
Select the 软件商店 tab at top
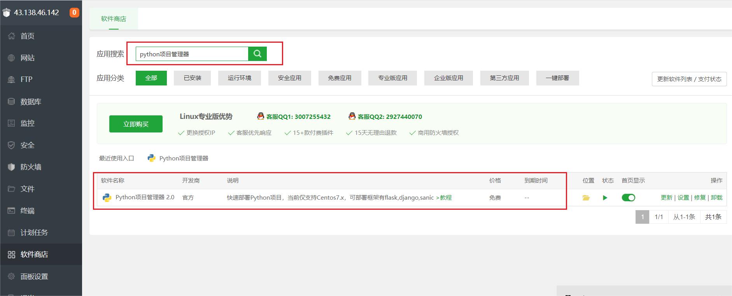coord(114,19)
